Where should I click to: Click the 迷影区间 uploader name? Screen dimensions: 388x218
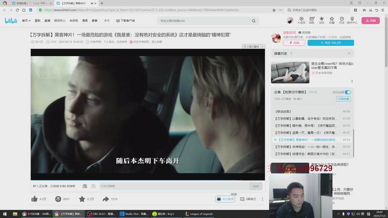click(x=289, y=32)
